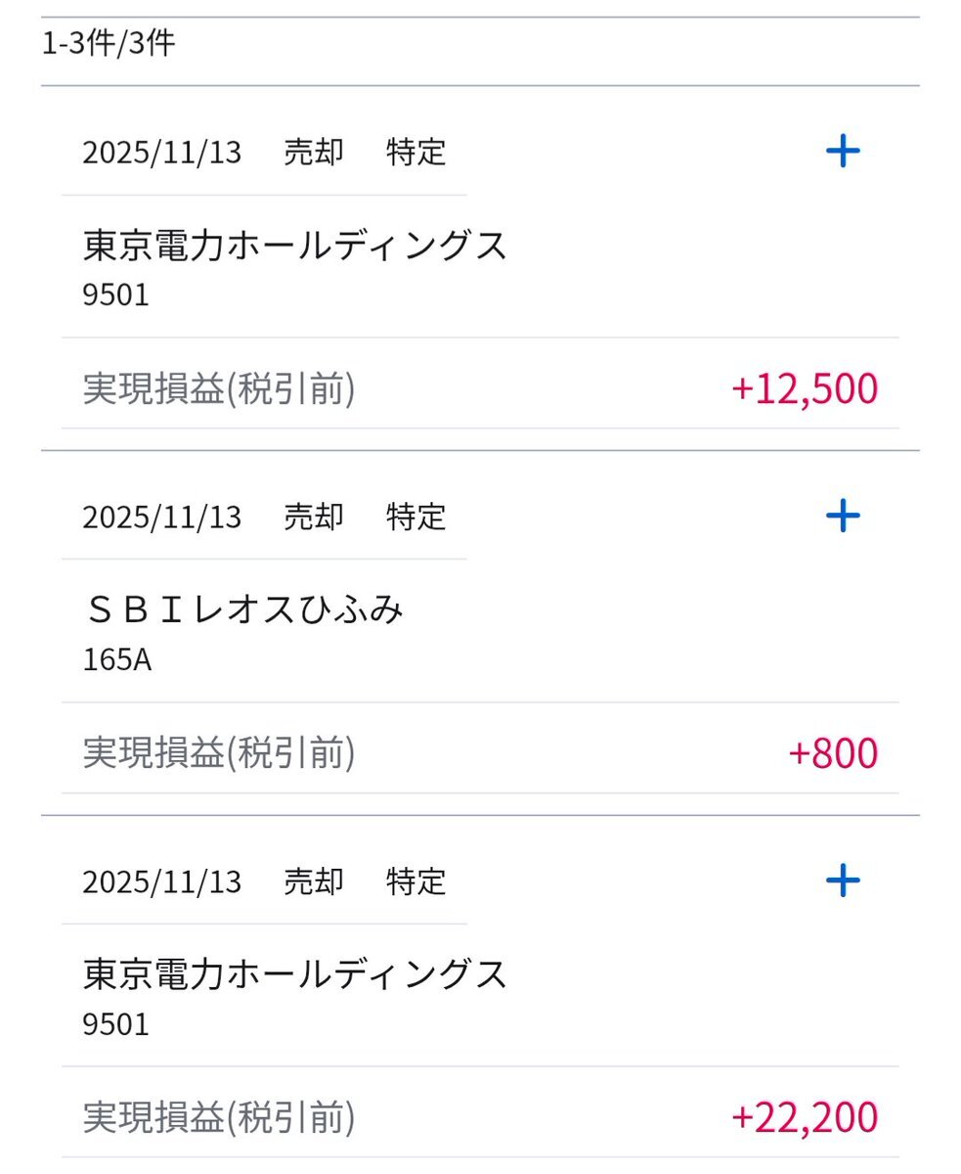This screenshot has width=961, height=1174.
Task: Click the +22,200 realized profit amount
Action: (x=805, y=1117)
